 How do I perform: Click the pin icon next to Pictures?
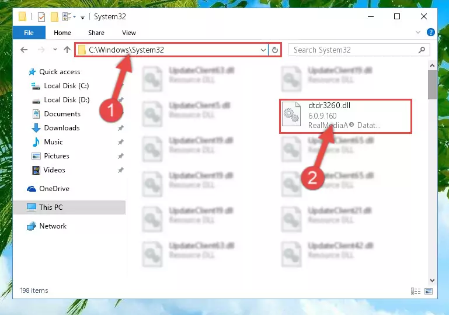coord(121,156)
